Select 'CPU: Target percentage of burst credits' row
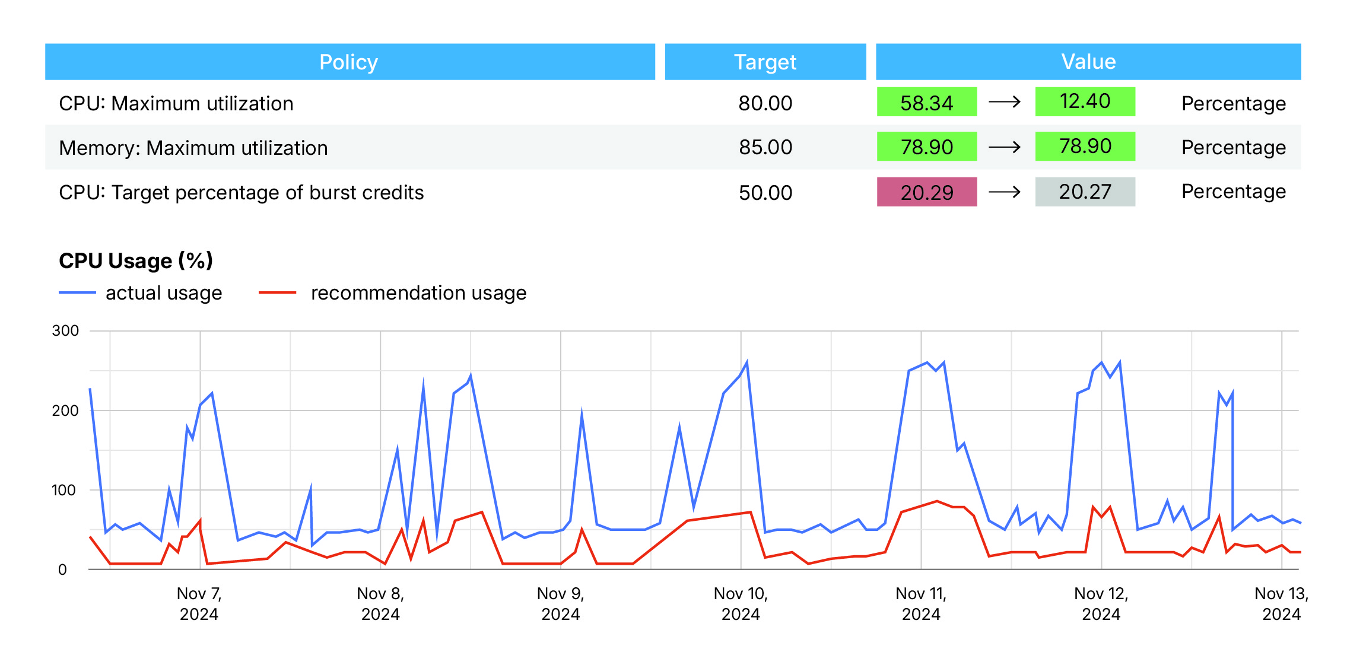The height and width of the screenshot is (662, 1347). pyautogui.click(x=673, y=192)
